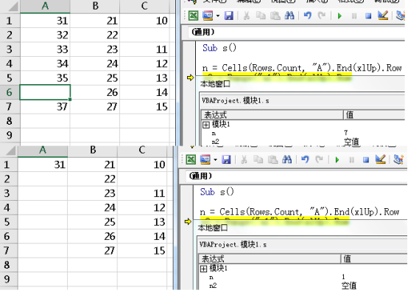The width and height of the screenshot is (408, 293).
Task: Click Project Explorer icon in lower VBA toolbar
Action: (398, 159)
